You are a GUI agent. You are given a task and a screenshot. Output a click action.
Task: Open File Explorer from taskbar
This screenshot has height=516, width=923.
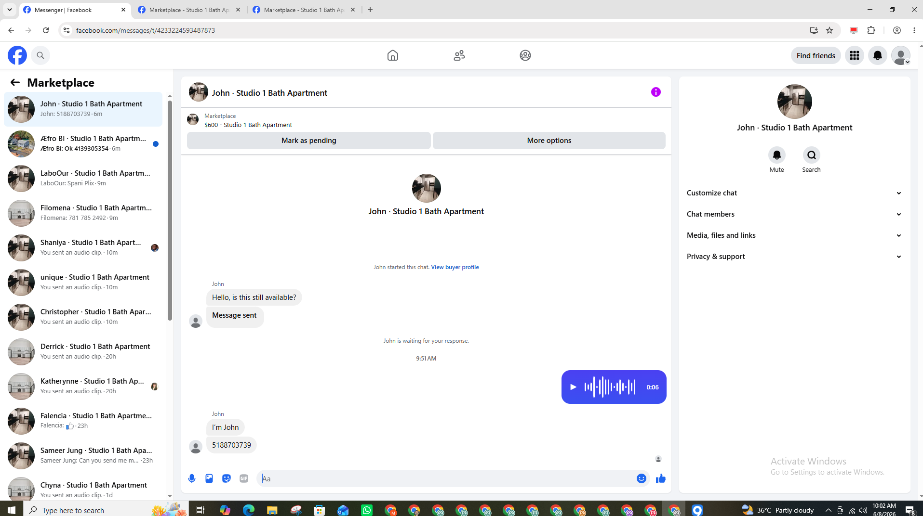[x=272, y=510]
